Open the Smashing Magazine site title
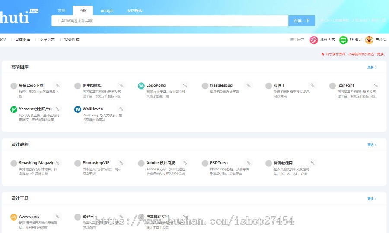Screen dimensions: 389x233 tap(36, 163)
